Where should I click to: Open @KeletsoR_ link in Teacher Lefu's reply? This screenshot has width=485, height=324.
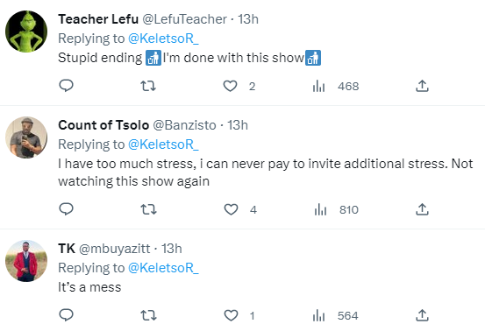163,39
